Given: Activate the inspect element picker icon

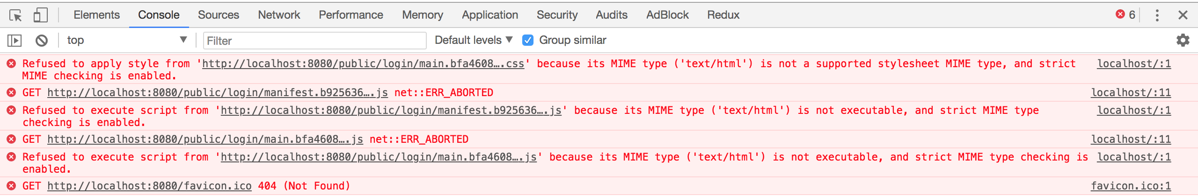Looking at the screenshot, I should pyautogui.click(x=15, y=15).
